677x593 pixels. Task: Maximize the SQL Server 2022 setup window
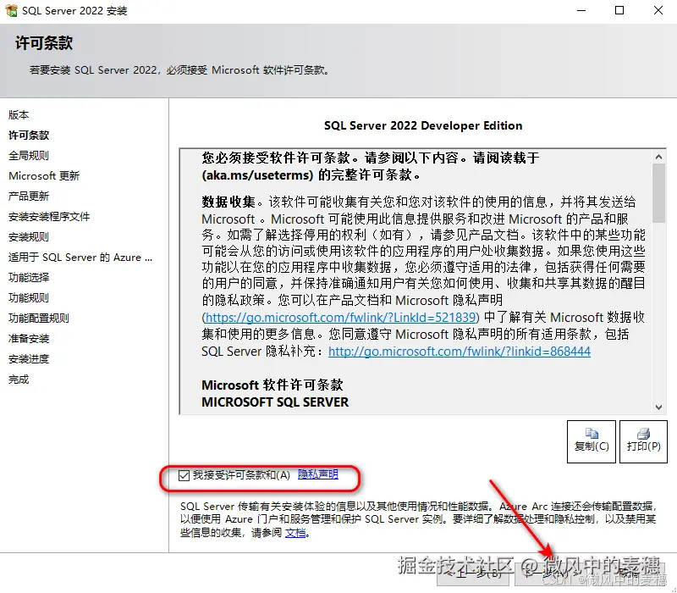[619, 10]
